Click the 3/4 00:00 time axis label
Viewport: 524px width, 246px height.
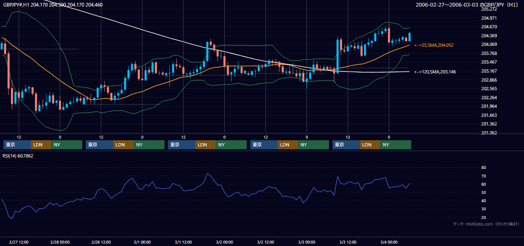(x=389, y=242)
